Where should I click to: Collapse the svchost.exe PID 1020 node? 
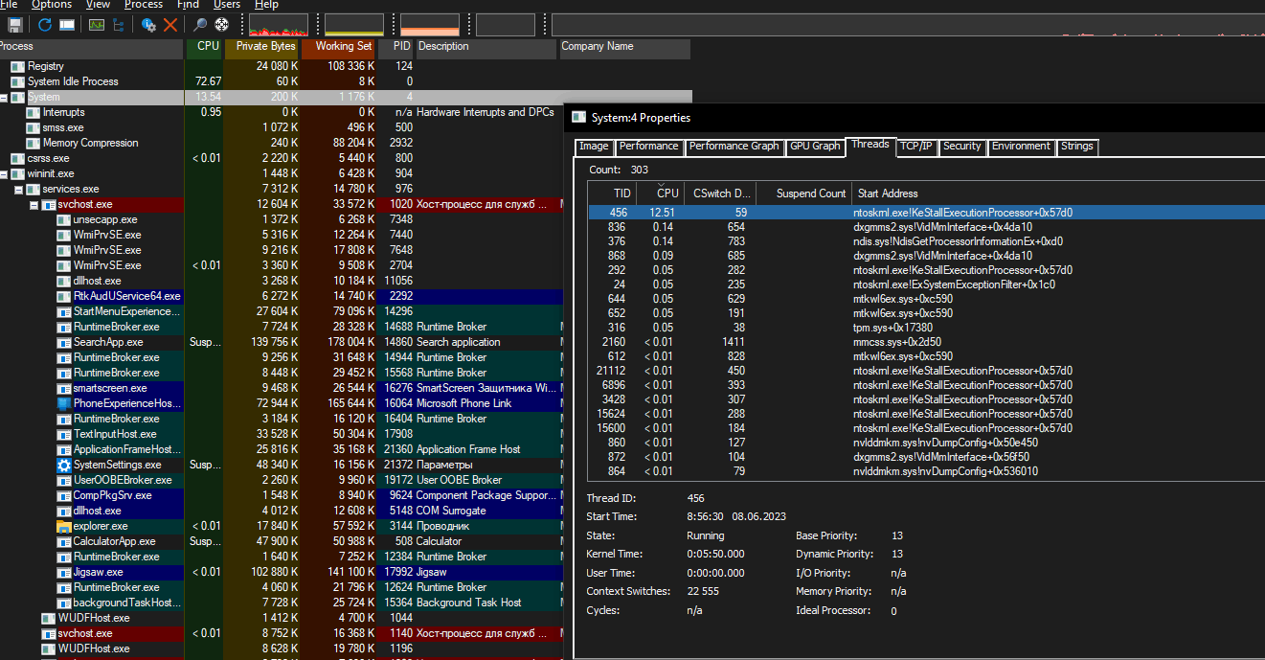click(x=34, y=205)
